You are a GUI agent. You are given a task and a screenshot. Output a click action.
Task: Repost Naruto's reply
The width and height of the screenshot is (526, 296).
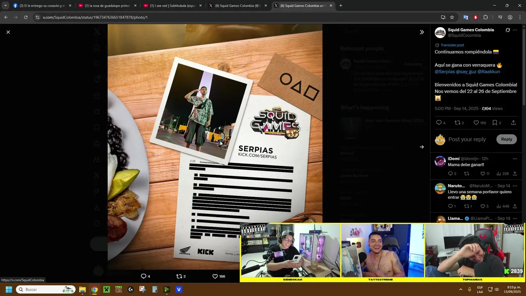pyautogui.click(x=466, y=206)
